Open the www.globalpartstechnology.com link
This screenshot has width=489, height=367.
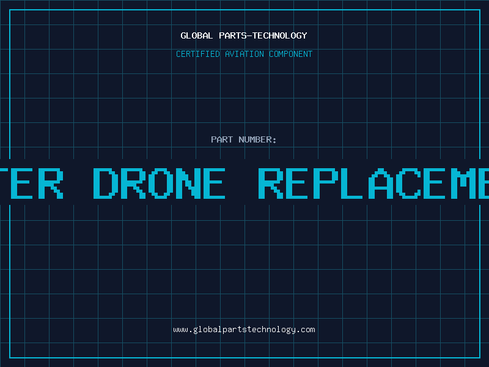point(244,330)
